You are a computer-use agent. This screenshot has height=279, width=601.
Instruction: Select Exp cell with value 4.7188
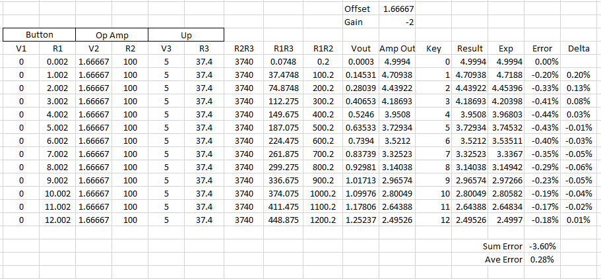(506, 75)
